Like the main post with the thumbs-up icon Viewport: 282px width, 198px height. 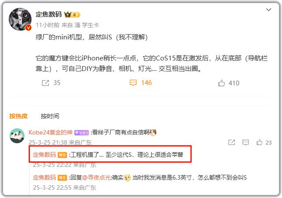pyautogui.click(x=221, y=83)
